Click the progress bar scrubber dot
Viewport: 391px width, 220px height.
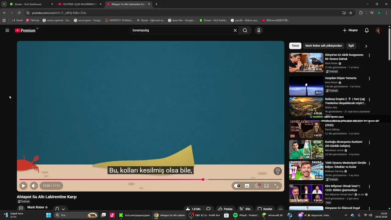203,179
